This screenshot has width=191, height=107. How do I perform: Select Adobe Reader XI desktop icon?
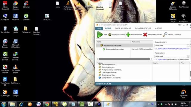[x=5, y=5]
